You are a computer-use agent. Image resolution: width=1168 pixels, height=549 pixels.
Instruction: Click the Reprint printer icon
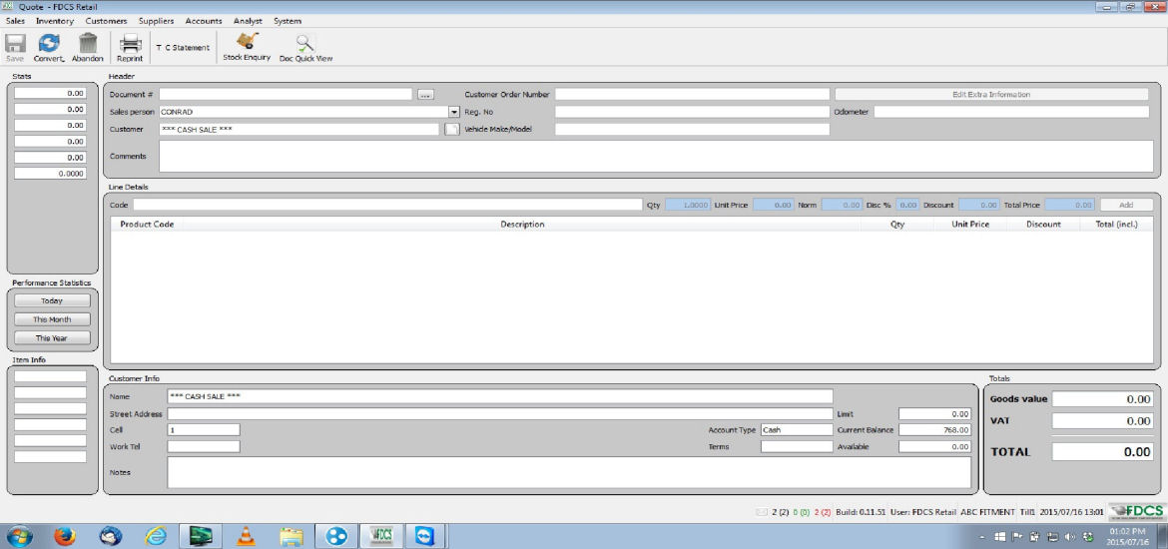pyautogui.click(x=130, y=44)
